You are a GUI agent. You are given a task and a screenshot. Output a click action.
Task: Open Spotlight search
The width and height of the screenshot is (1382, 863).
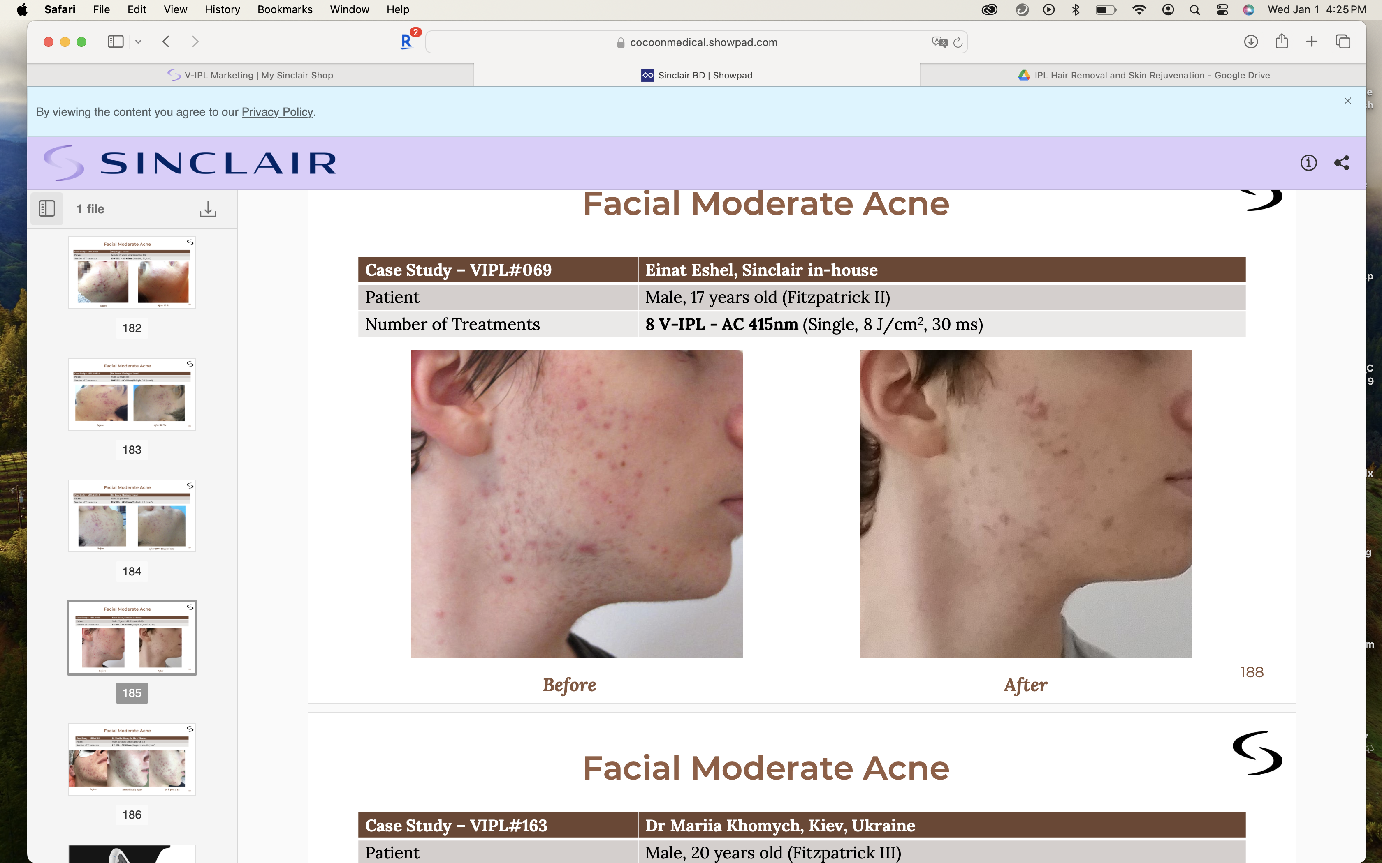(1195, 10)
